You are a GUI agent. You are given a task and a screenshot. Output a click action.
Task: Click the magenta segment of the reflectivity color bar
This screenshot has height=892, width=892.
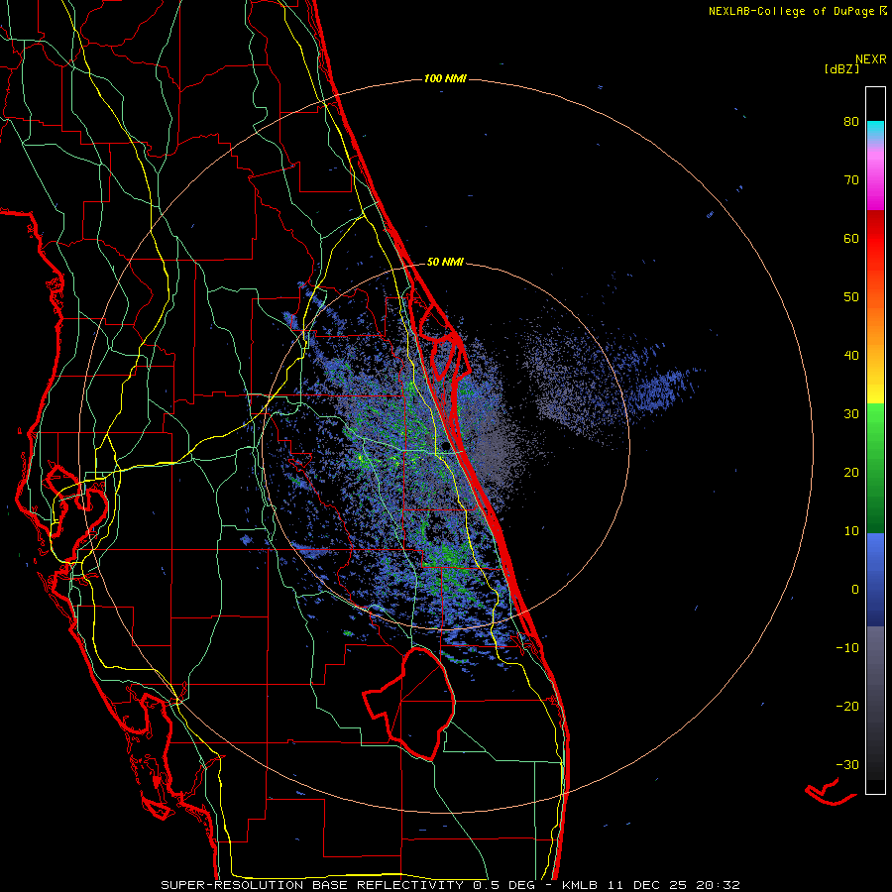tap(875, 182)
